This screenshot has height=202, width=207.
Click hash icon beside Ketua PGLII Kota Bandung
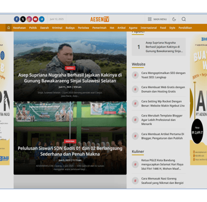135,164
